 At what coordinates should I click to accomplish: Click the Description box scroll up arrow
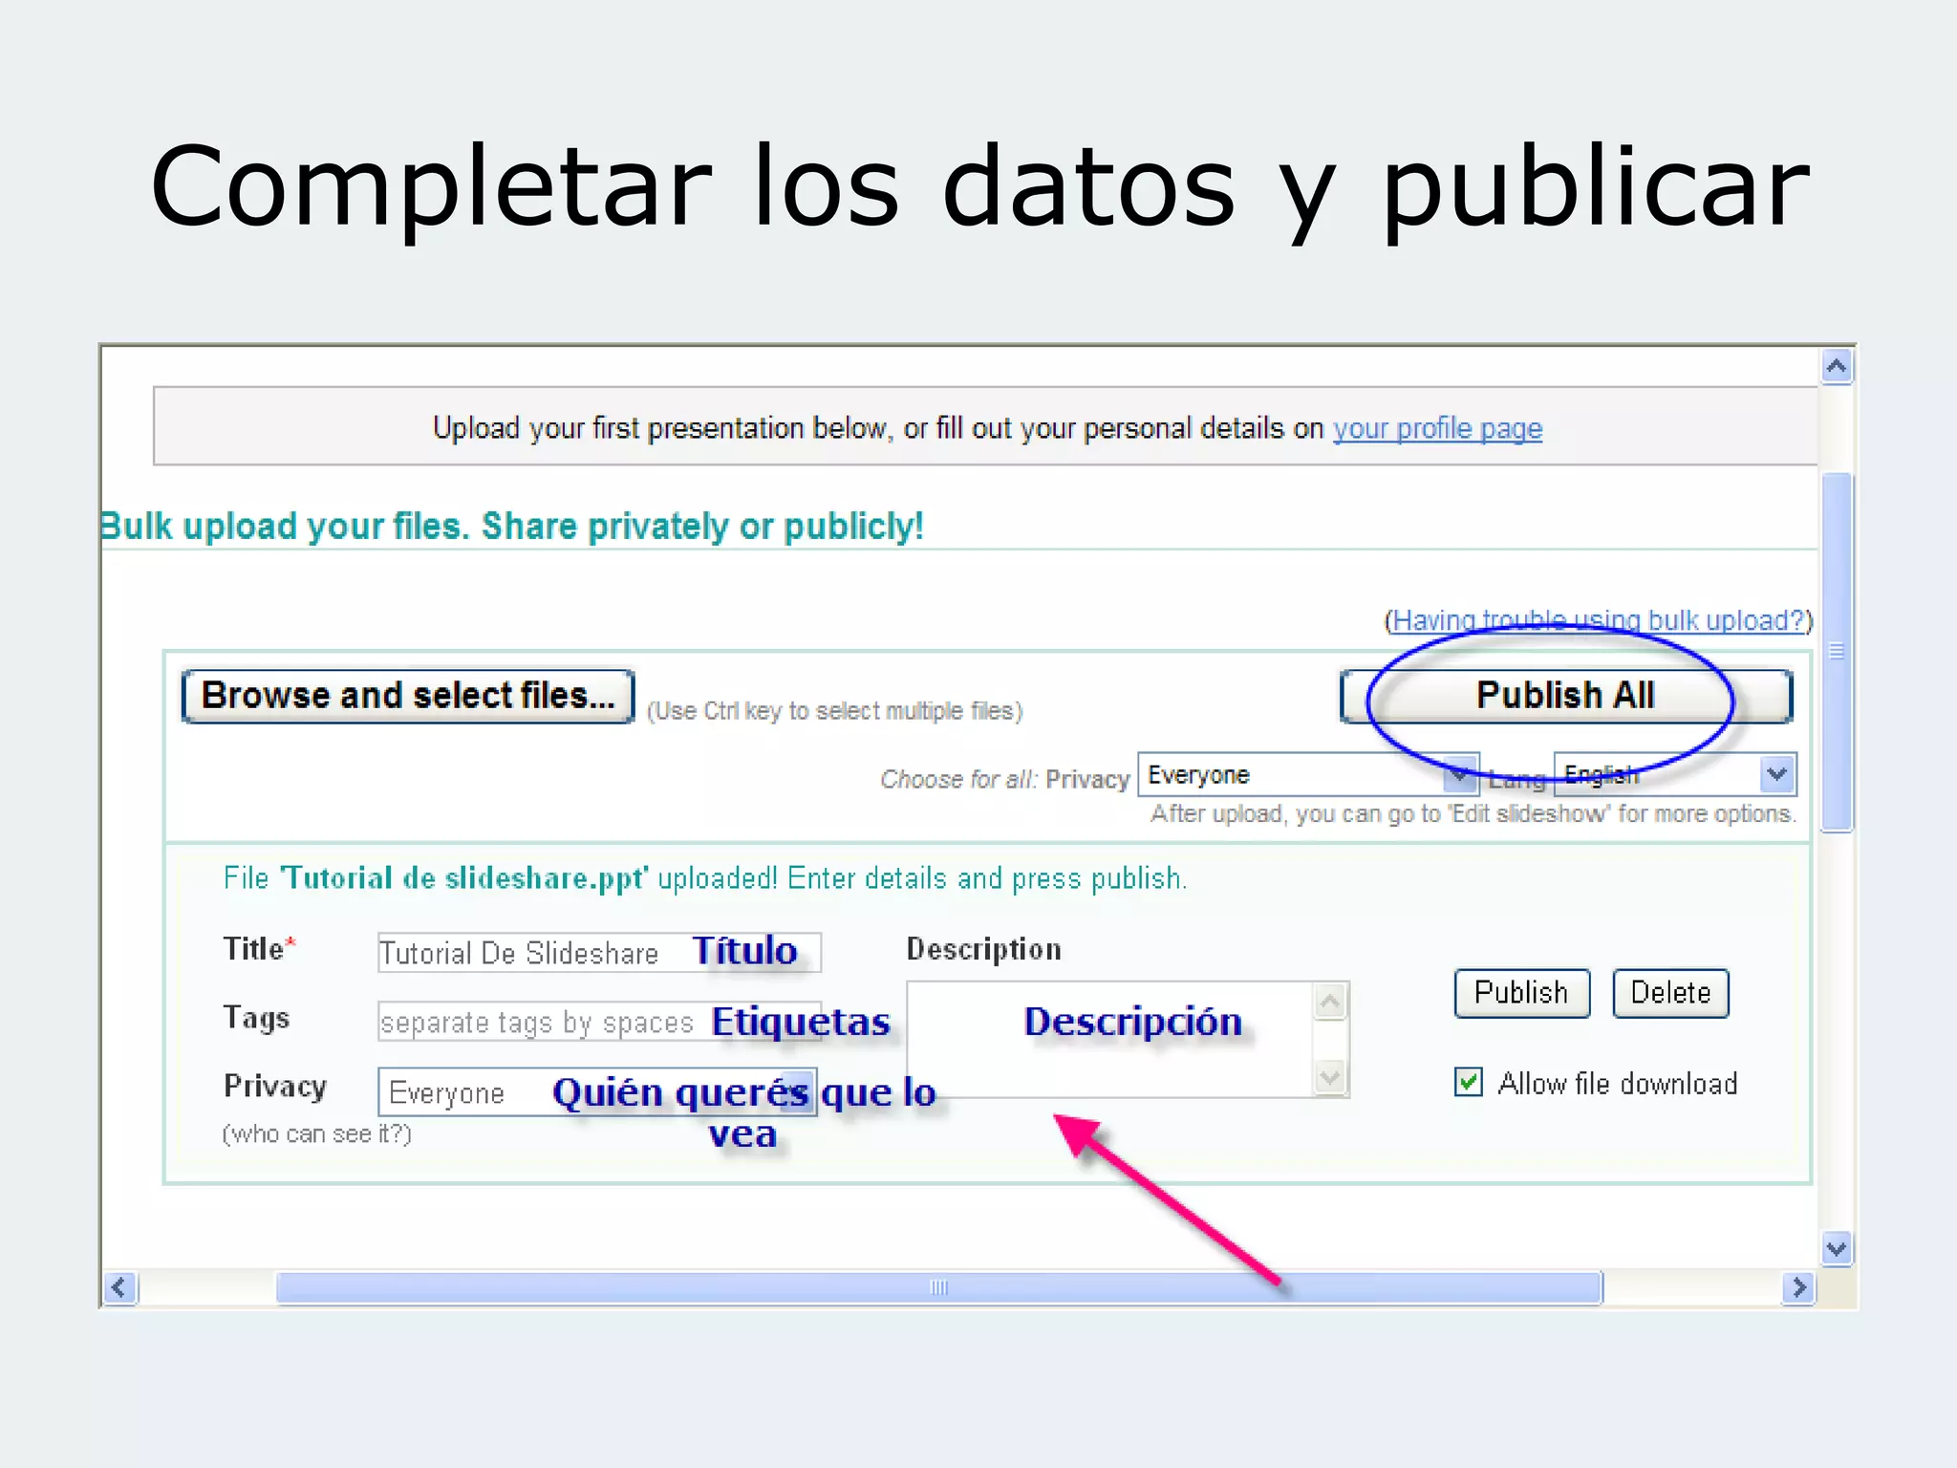(1330, 1002)
